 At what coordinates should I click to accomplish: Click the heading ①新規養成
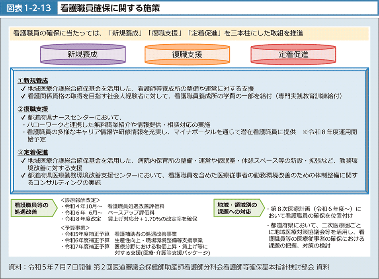coord(33,81)
